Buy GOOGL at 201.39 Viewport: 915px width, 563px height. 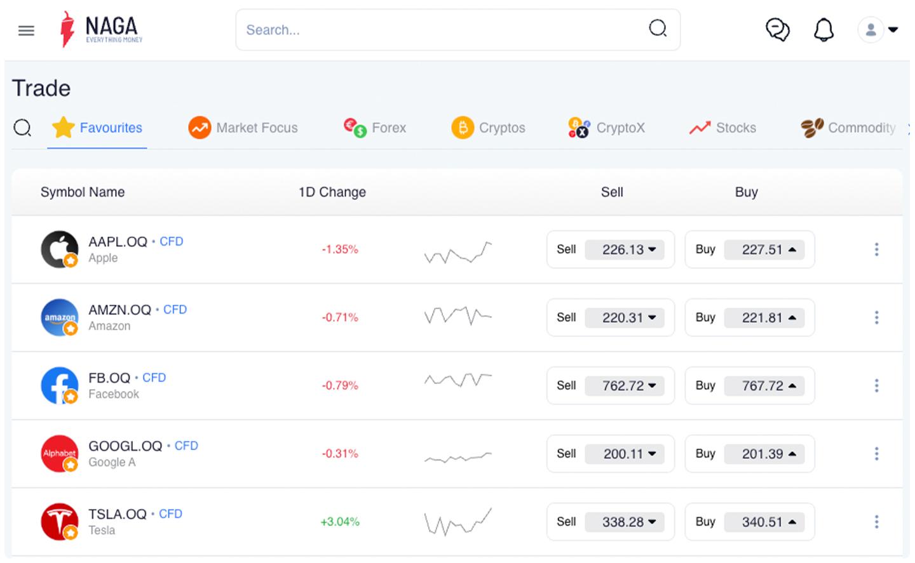tap(749, 454)
